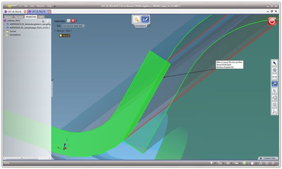Open the curved arrow dropdown arrow
The height and width of the screenshot is (169, 282).
tap(240, 163)
